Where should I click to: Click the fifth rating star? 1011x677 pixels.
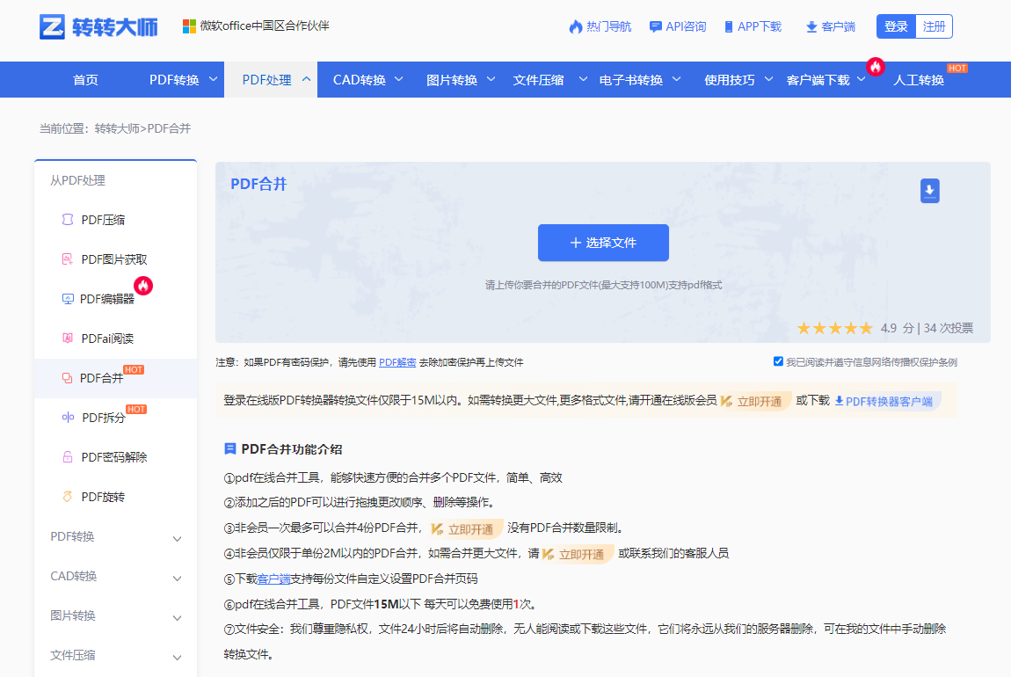tap(865, 327)
